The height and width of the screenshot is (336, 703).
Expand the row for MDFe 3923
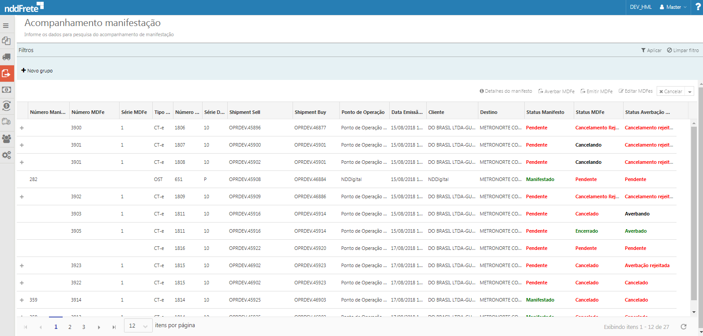point(22,266)
